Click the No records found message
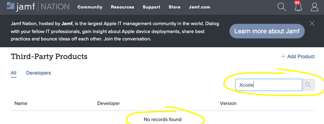The image size is (324, 124). pos(162,119)
